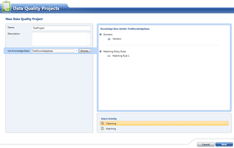234x148 pixels.
Task: Click the Knowledge Base details scrollbar
Action: tap(228, 71)
